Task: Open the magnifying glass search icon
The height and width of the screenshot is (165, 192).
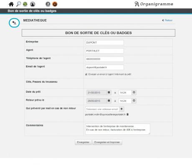Action: coord(18,4)
